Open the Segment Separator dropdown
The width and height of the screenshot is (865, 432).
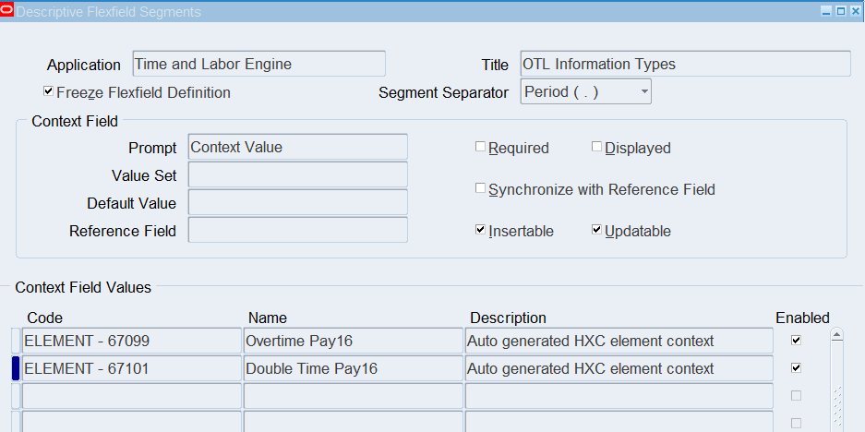643,91
